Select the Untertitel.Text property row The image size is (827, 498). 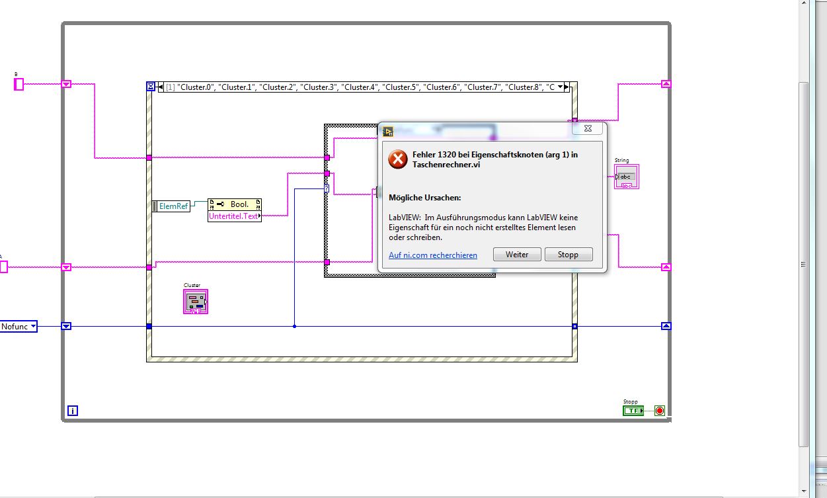click(235, 216)
